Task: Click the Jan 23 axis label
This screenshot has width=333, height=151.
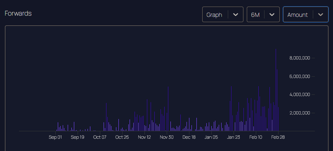Action: click(x=234, y=137)
